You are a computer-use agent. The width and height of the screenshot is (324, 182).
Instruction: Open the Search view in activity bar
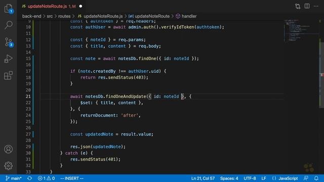(x=8, y=25)
